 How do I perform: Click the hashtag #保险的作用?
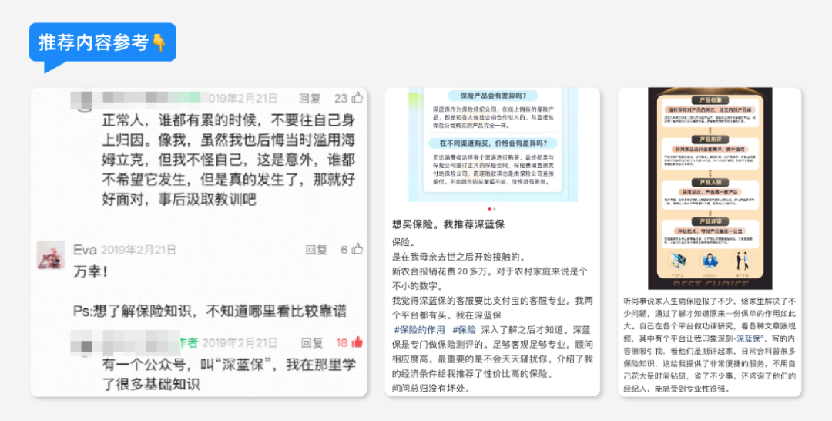(x=420, y=330)
